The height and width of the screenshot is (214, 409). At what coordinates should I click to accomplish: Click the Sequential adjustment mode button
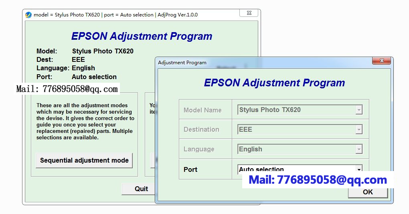84,161
